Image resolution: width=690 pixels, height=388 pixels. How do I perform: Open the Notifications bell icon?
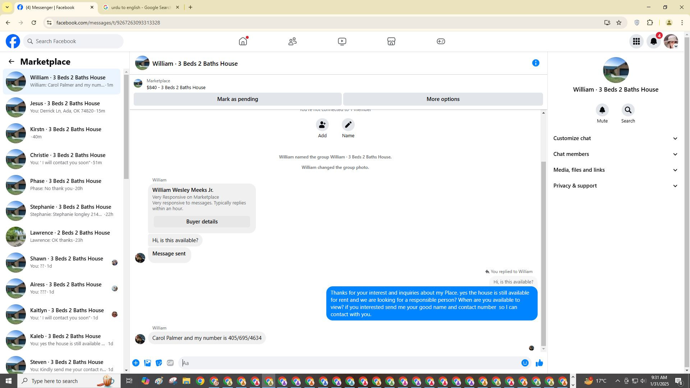coord(654,41)
